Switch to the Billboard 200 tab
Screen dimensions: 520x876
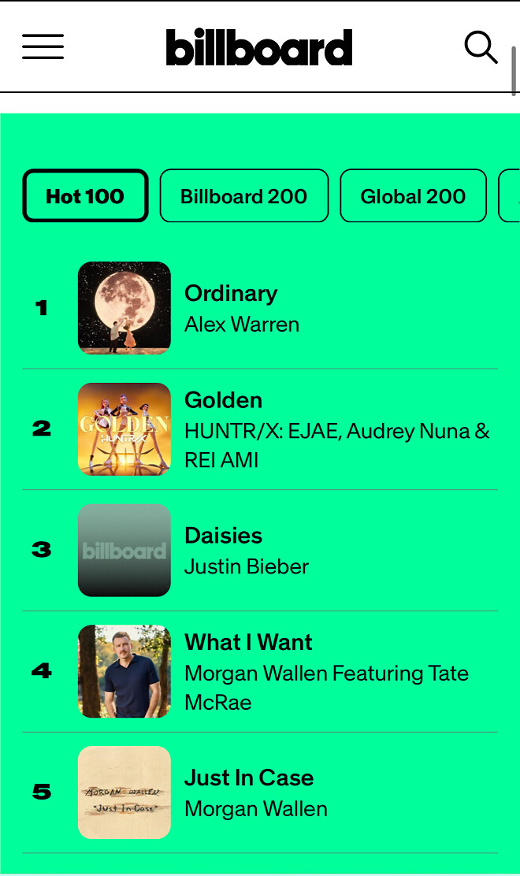[244, 195]
